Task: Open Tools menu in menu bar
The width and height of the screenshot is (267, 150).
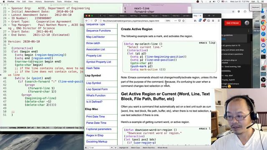Action: 59,2
